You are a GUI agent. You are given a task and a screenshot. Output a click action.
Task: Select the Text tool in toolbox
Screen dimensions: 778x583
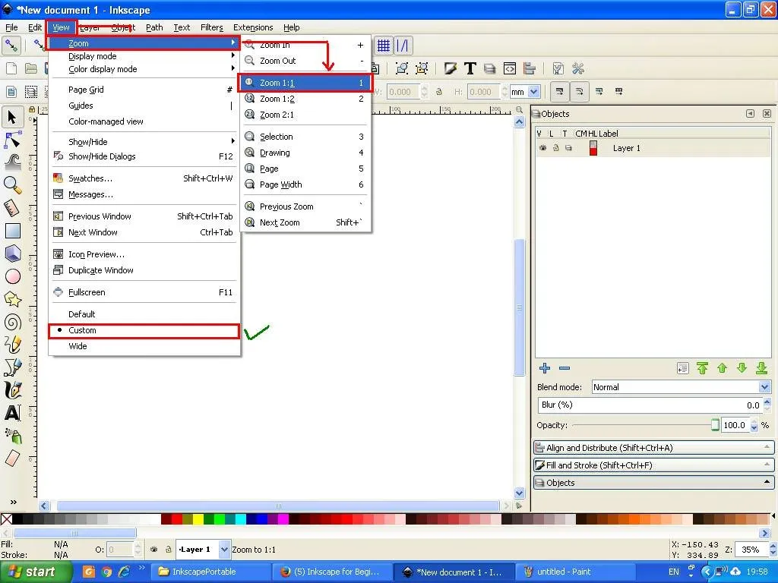tap(12, 412)
